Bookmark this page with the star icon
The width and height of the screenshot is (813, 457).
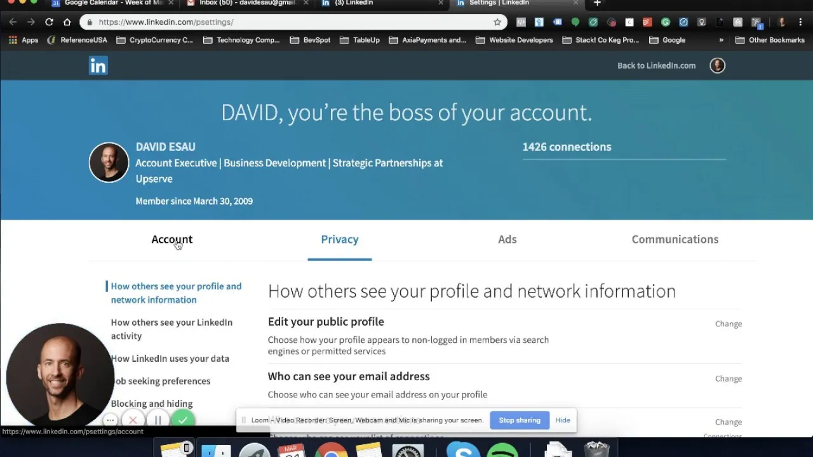(x=497, y=22)
